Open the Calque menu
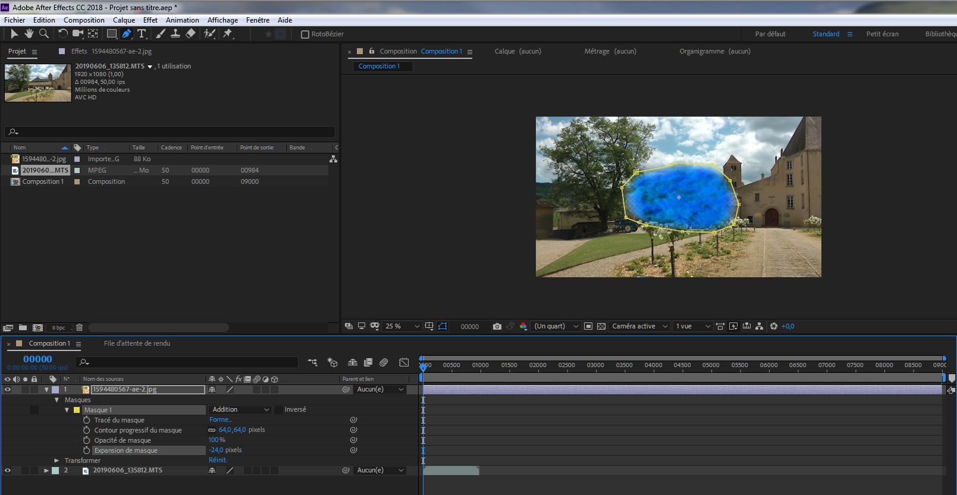The height and width of the screenshot is (495, 957). pos(124,20)
